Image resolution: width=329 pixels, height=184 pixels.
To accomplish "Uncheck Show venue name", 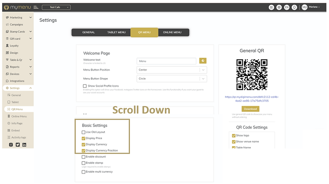I will [234, 142].
